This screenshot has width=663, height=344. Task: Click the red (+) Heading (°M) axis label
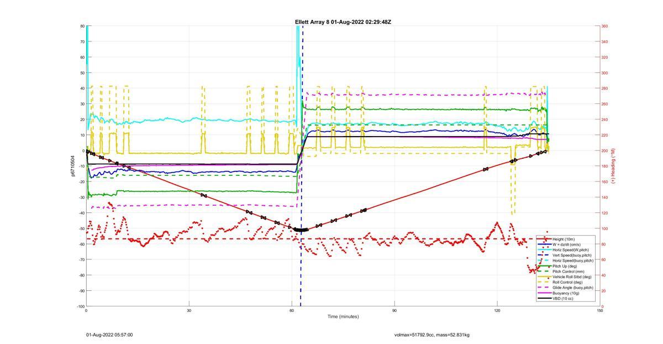[613, 166]
